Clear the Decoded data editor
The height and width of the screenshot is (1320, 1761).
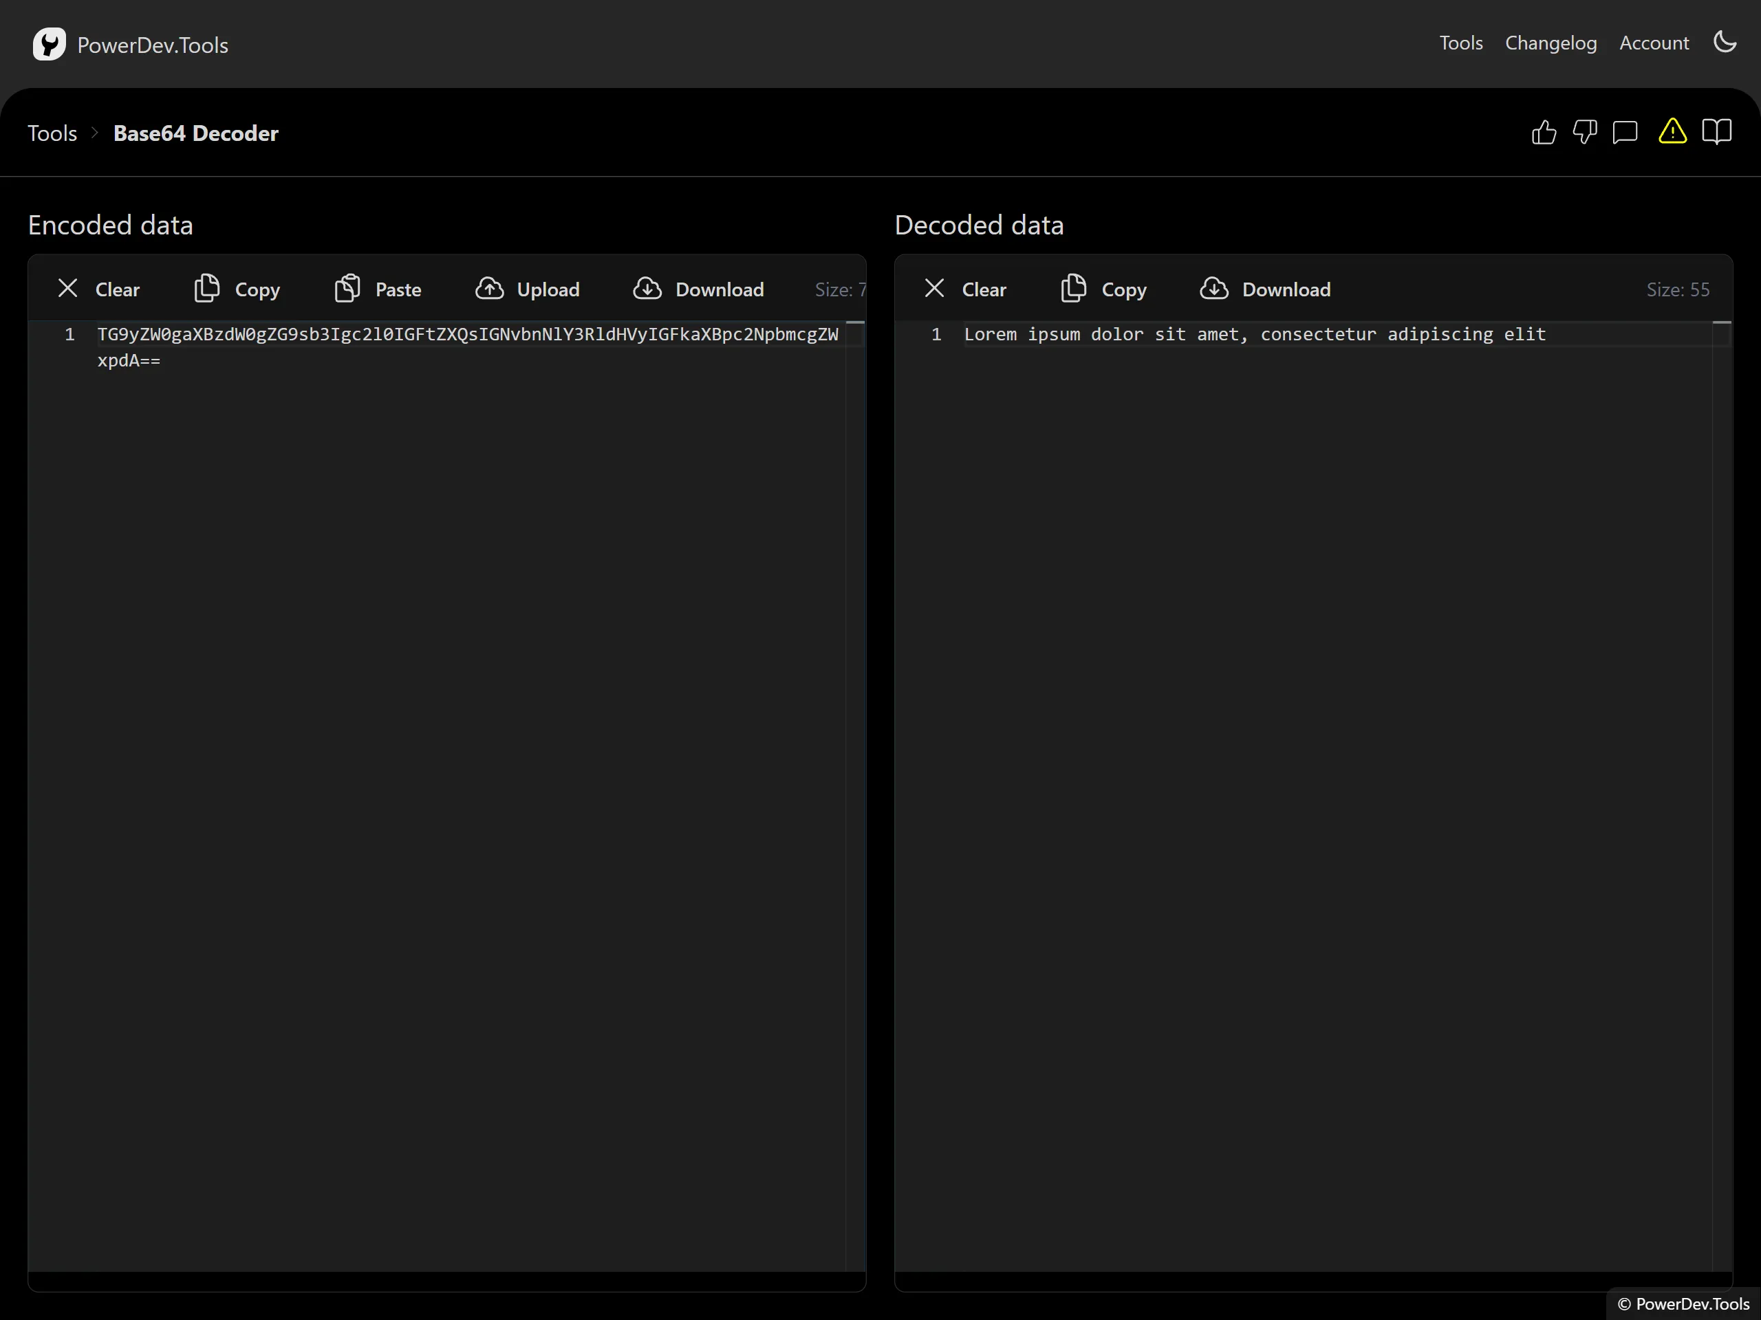[965, 289]
